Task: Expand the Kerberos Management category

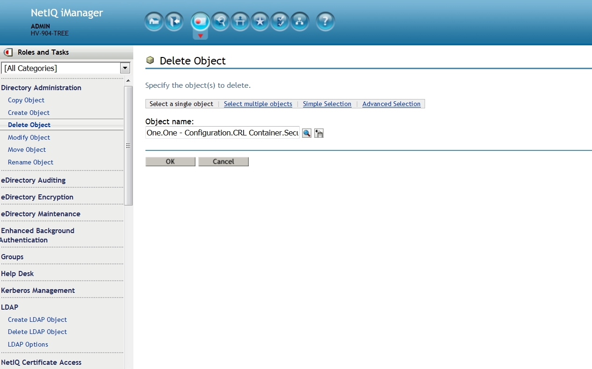Action: click(38, 291)
